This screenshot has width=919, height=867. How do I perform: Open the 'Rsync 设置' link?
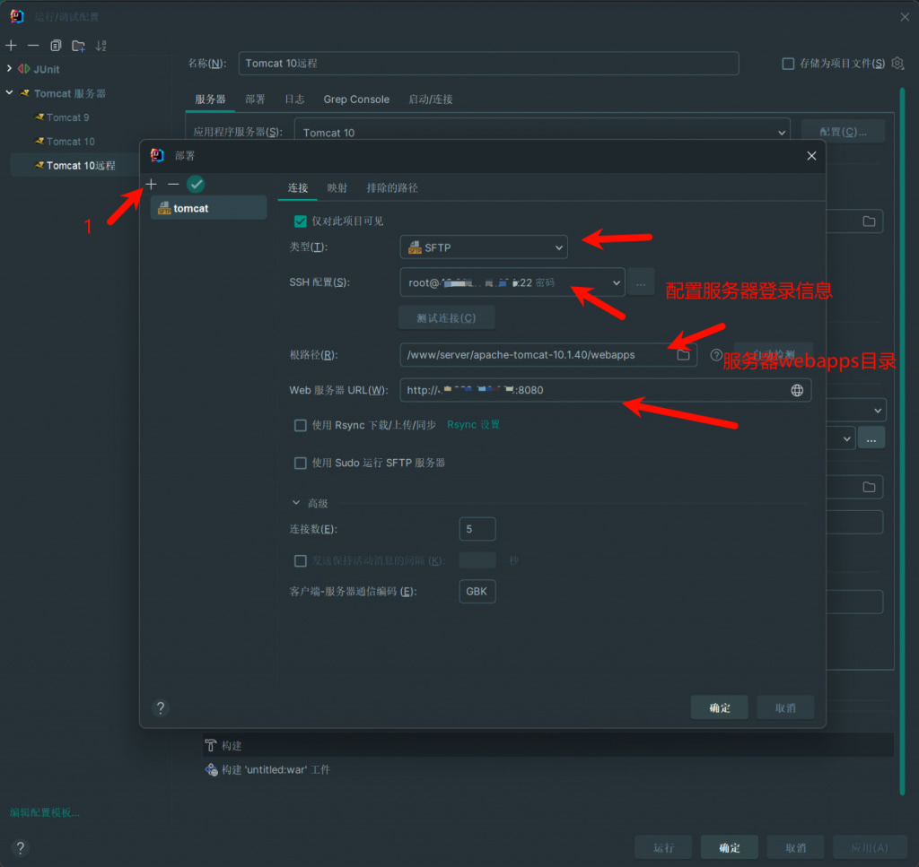pos(473,425)
